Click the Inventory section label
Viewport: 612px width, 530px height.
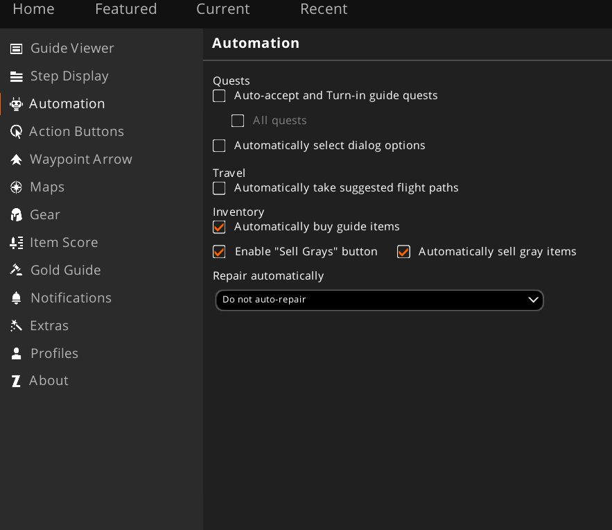click(x=238, y=212)
